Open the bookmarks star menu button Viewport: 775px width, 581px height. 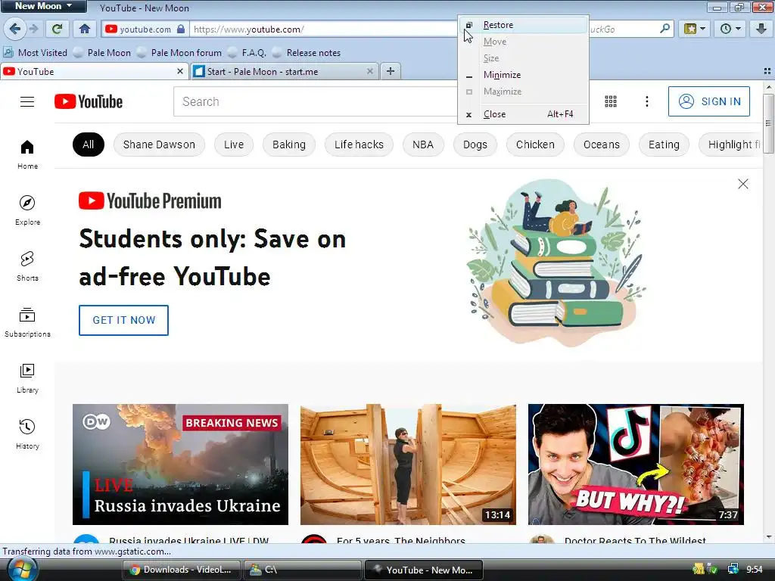[695, 29]
